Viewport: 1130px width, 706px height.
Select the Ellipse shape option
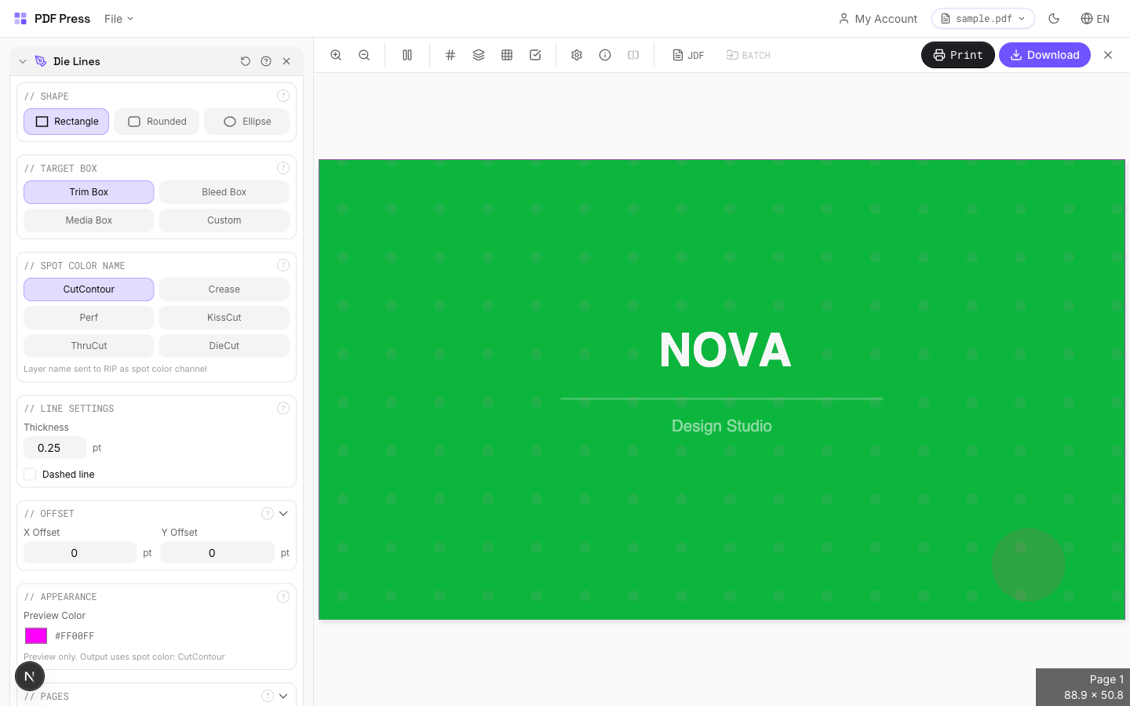[247, 122]
